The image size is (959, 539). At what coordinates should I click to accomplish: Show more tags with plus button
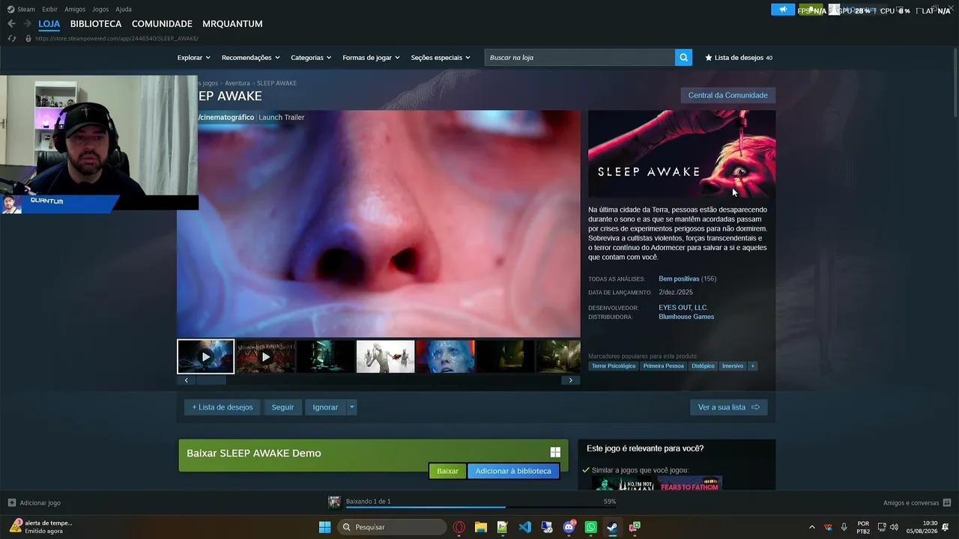coord(753,366)
